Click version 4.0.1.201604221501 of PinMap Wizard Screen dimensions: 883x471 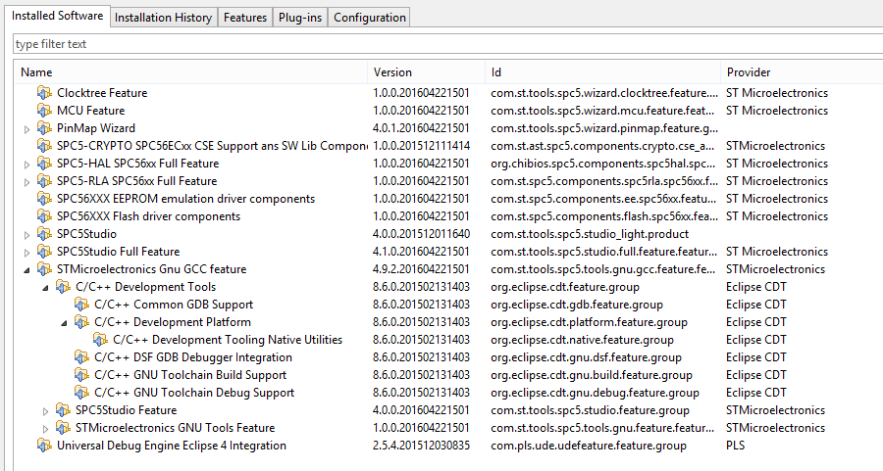(x=421, y=128)
